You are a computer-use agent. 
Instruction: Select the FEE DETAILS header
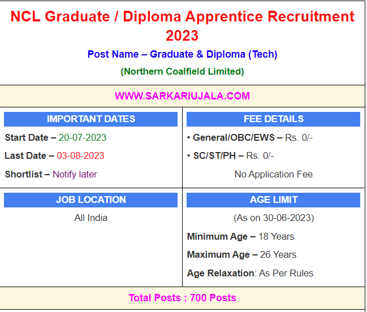pyautogui.click(x=273, y=119)
